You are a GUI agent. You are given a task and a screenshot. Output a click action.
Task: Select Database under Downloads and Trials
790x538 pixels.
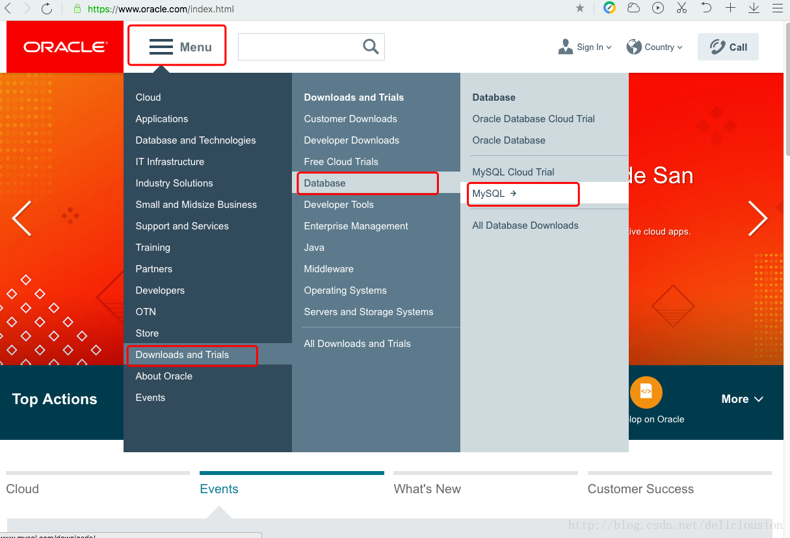pyautogui.click(x=325, y=183)
